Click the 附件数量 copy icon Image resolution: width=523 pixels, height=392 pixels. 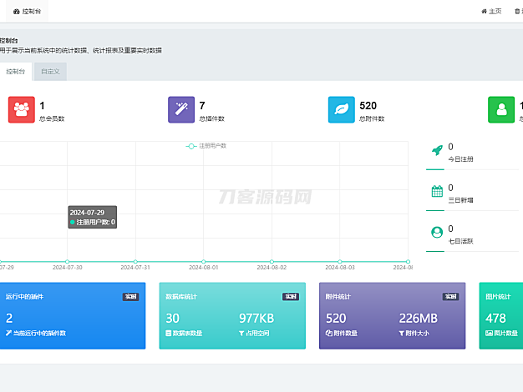coord(328,333)
